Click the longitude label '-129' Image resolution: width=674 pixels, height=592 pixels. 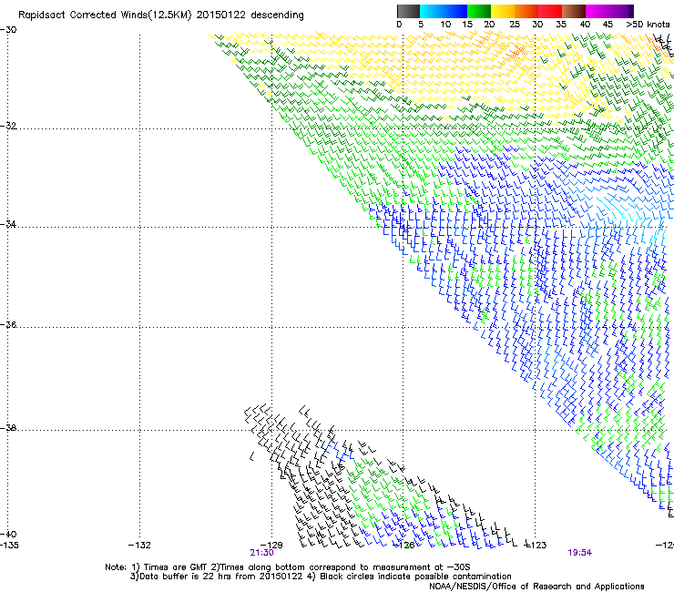pyautogui.click(x=271, y=546)
